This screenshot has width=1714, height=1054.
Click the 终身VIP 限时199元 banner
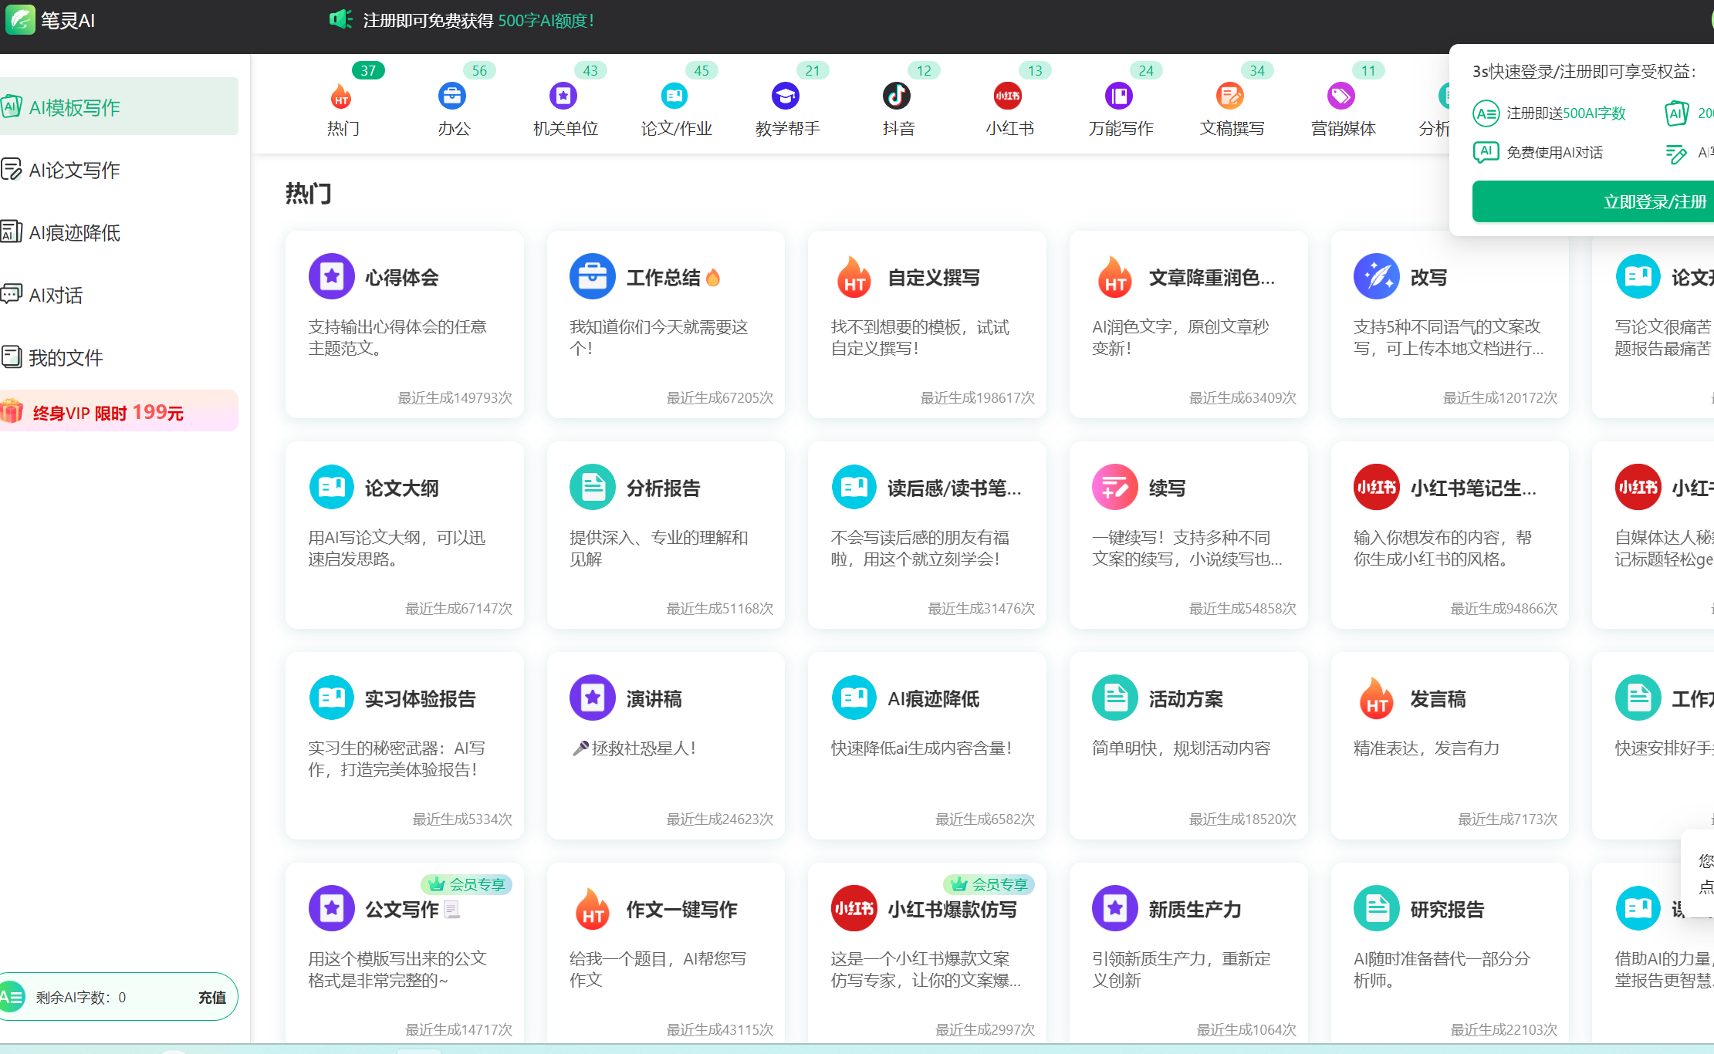[119, 411]
